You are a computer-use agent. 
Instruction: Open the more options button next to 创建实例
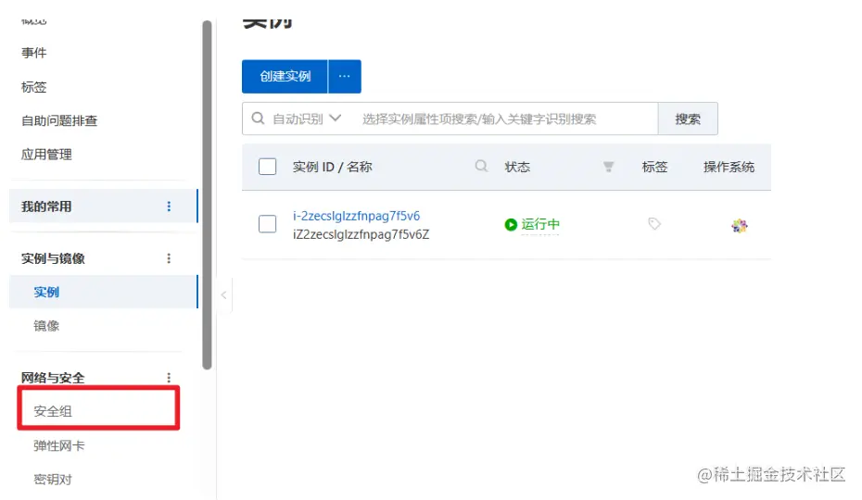345,76
